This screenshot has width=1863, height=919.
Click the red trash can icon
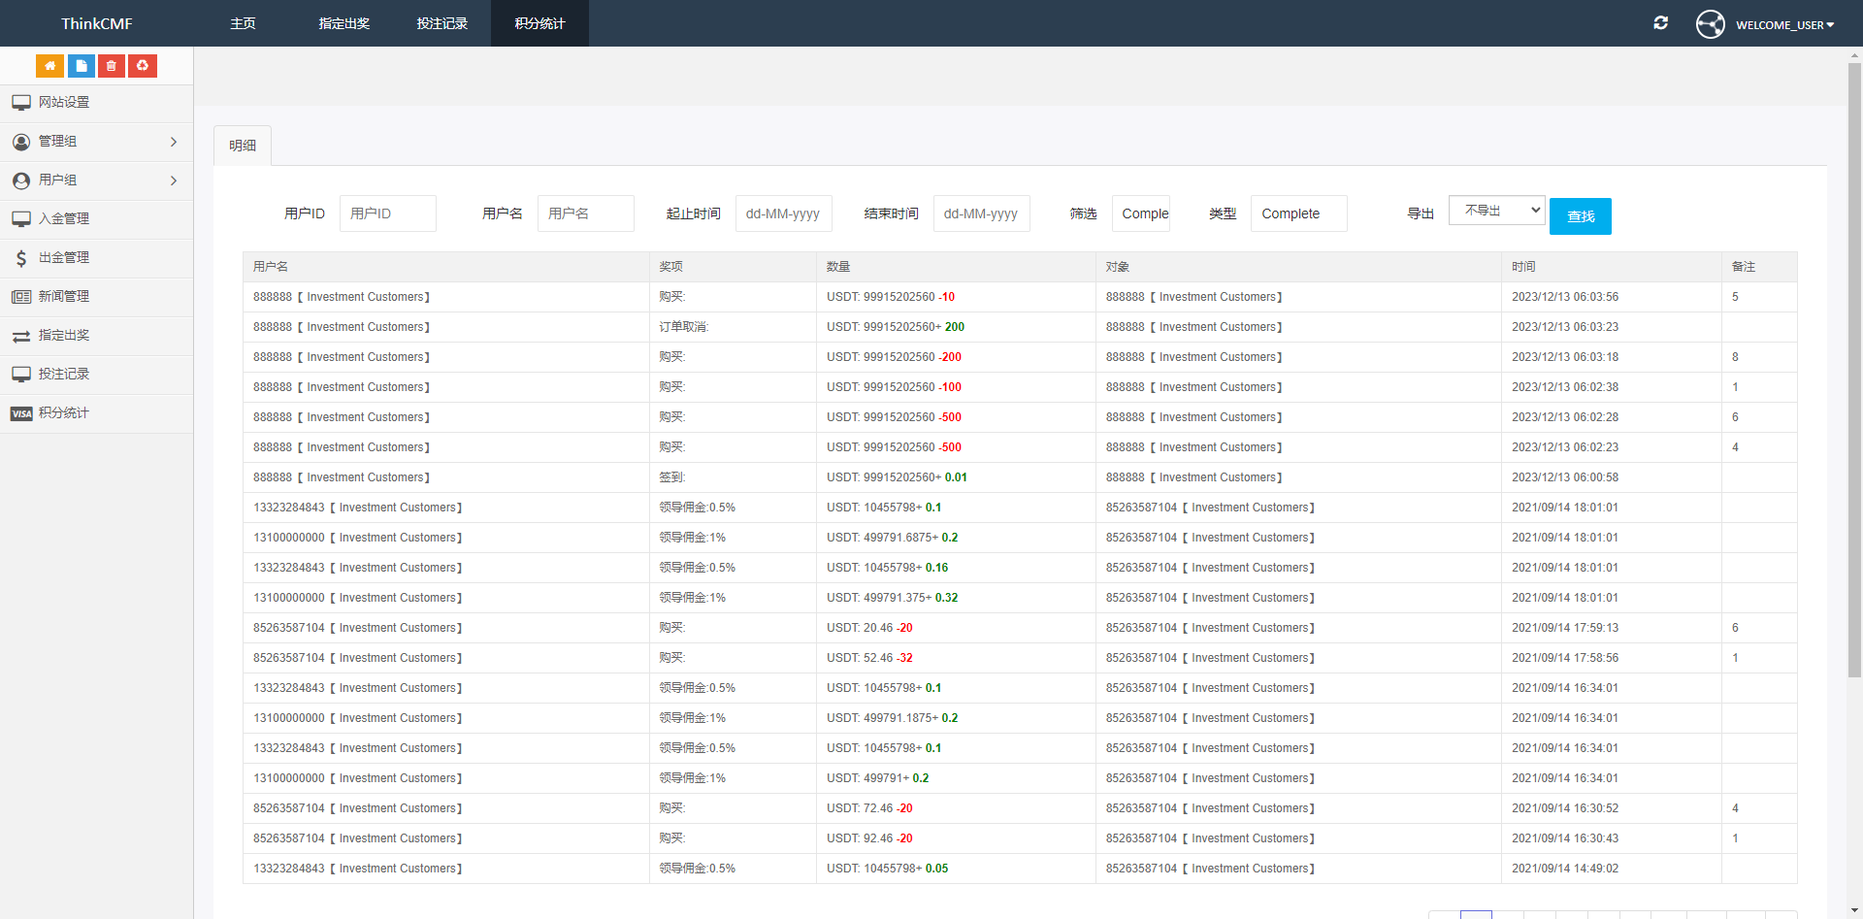(112, 66)
